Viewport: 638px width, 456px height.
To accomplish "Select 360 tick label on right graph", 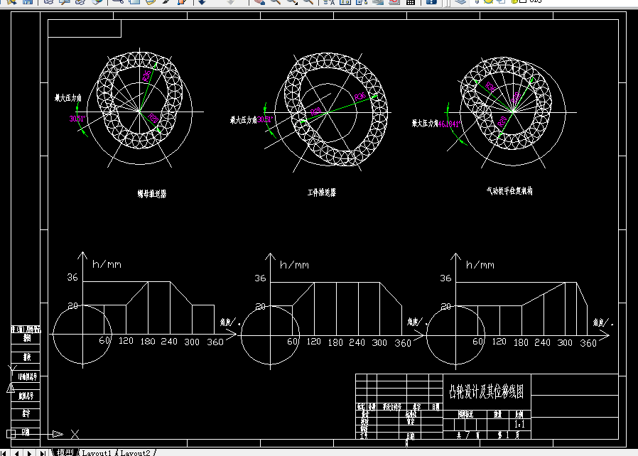I will pos(588,343).
